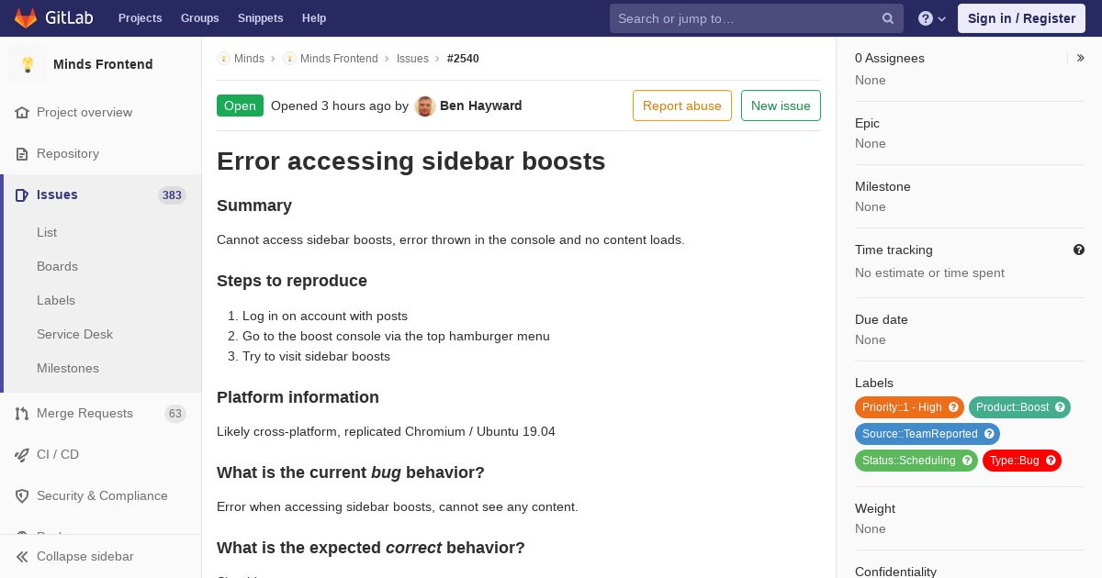Click the help icon on Source::TeamReported label

(989, 434)
